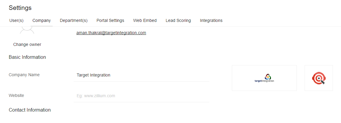341x123 pixels.
Task: Open the Department(s) tab
Action: pyautogui.click(x=73, y=20)
